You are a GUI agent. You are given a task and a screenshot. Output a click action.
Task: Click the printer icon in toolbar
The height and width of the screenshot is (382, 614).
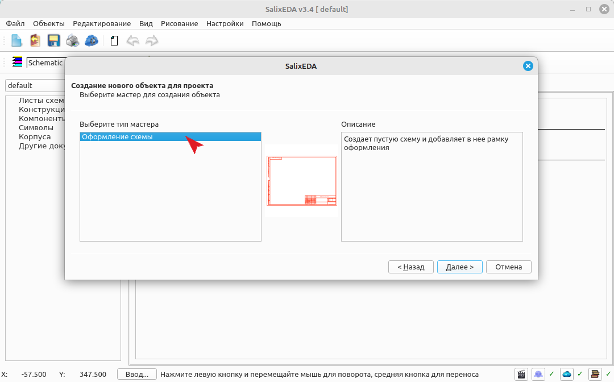(x=72, y=41)
